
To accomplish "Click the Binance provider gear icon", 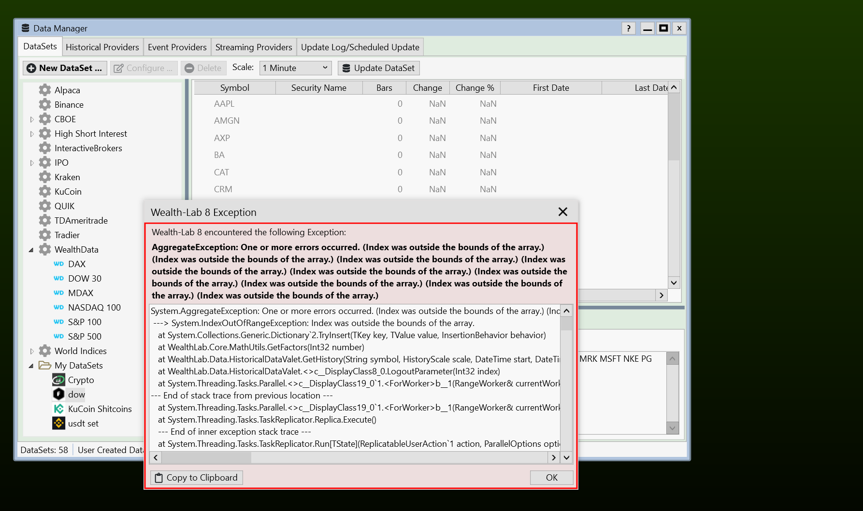I will pyautogui.click(x=45, y=105).
